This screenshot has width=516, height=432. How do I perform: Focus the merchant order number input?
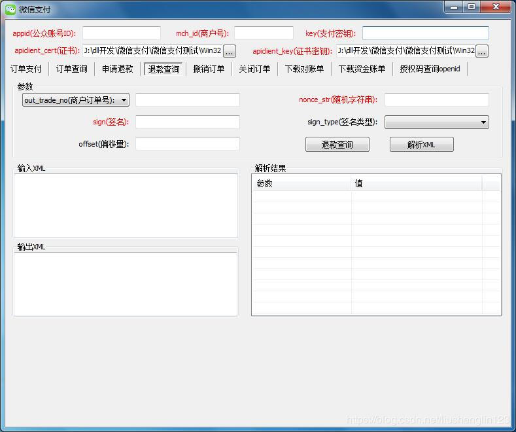[188, 99]
